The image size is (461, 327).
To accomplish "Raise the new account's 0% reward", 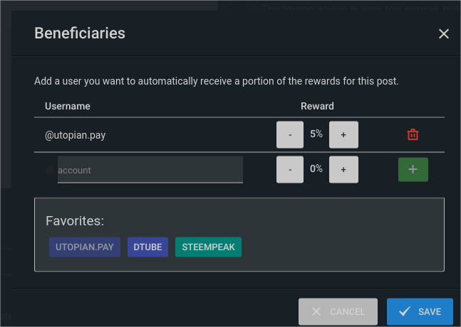I will click(x=343, y=169).
